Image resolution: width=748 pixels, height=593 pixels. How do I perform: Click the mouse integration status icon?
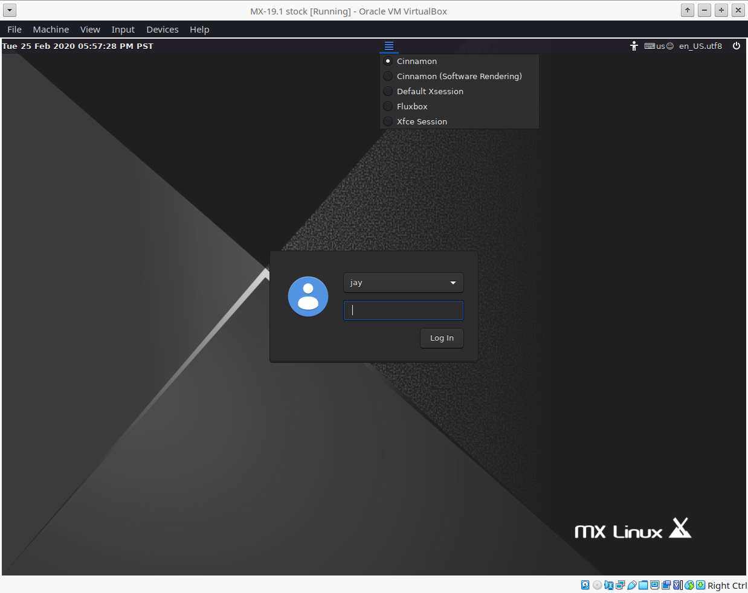click(689, 585)
